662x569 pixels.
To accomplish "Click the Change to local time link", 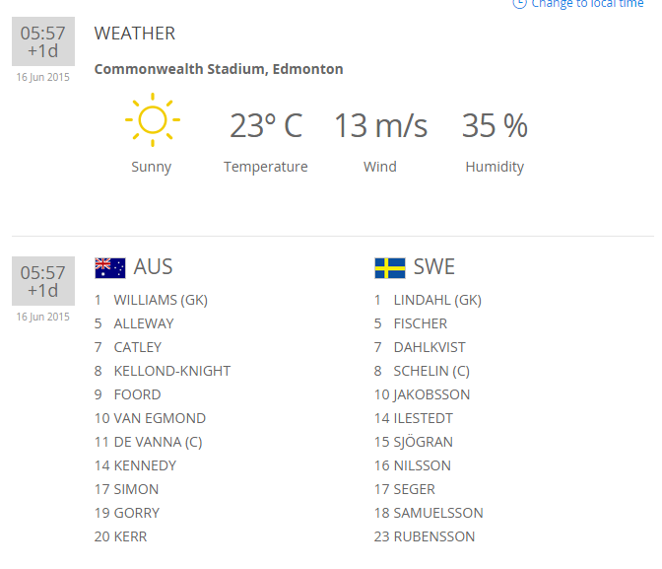I will (x=587, y=4).
